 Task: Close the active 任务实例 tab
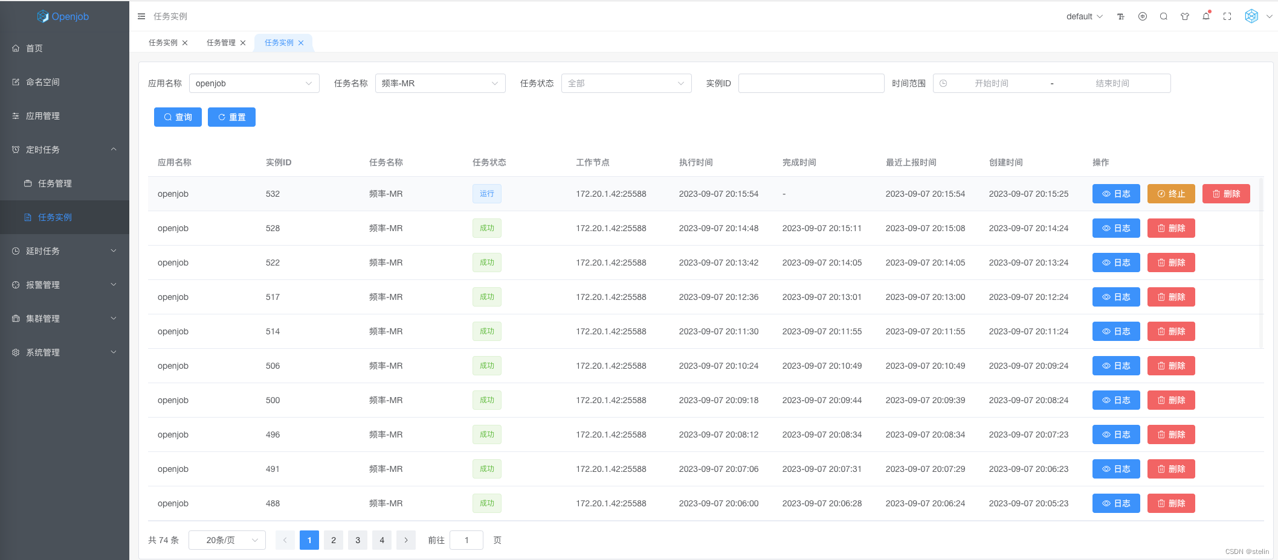pyautogui.click(x=301, y=43)
